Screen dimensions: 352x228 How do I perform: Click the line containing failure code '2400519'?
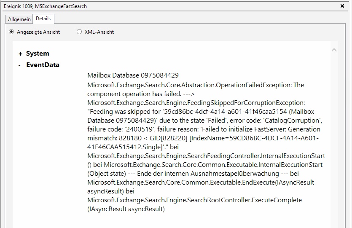tap(204, 129)
